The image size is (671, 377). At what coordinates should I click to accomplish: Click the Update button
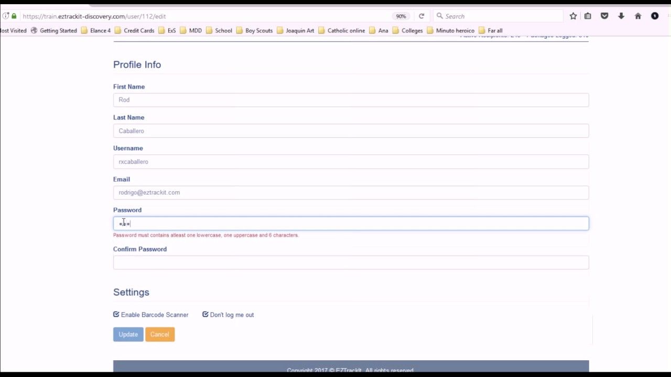[x=128, y=335]
